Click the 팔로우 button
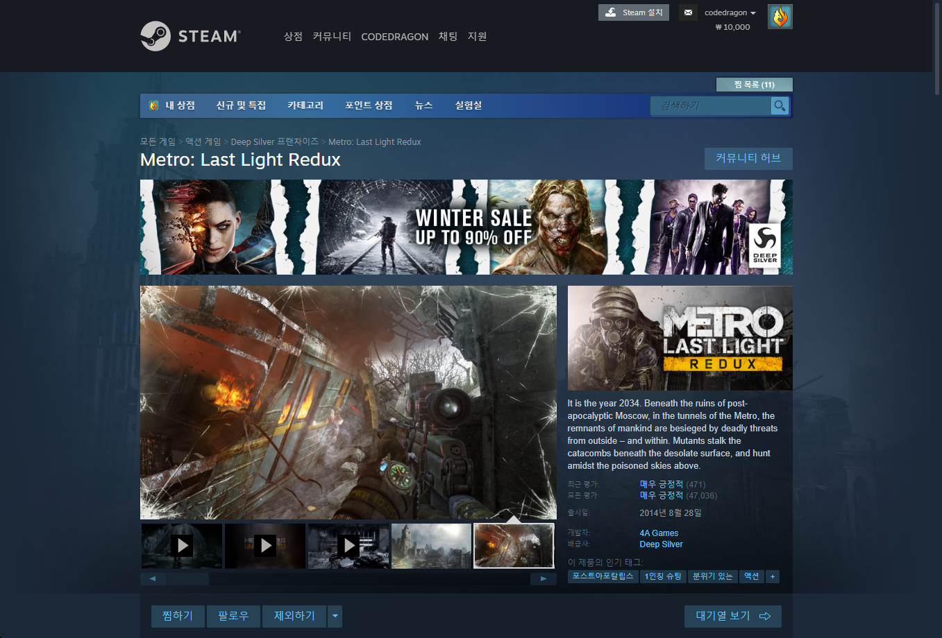 [x=233, y=616]
